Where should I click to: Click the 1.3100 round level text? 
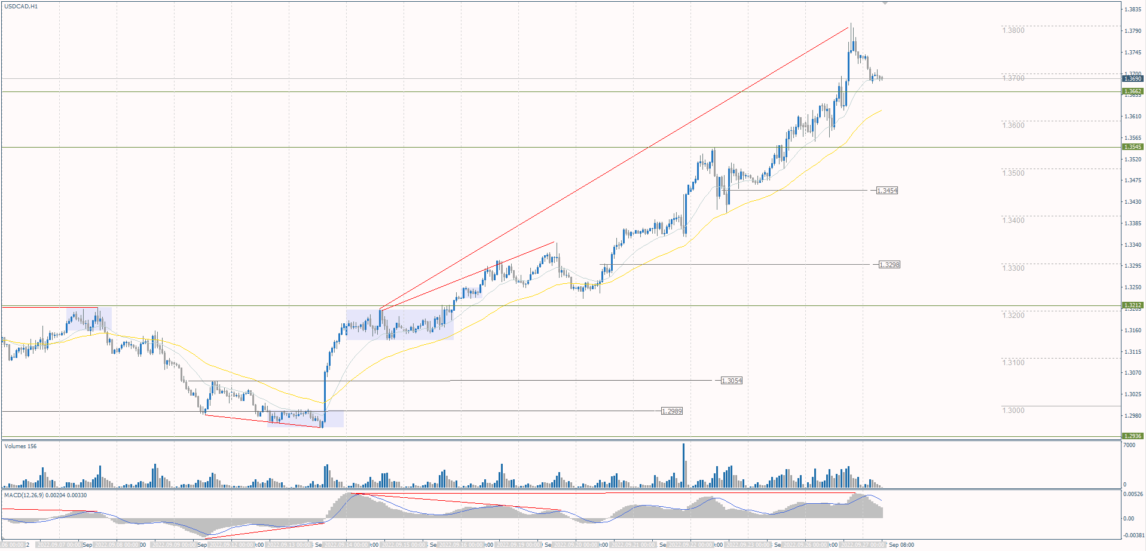1013,363
